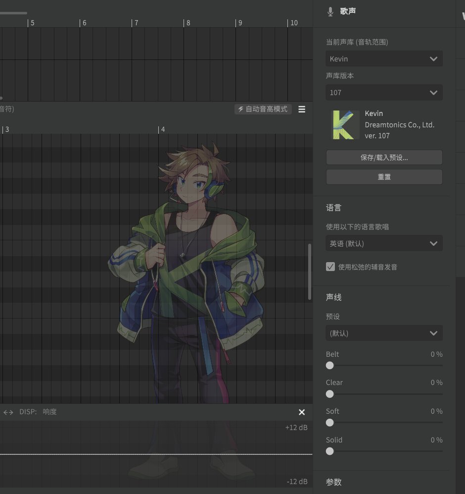Toggle 自动音高模式 auto pitch mode
Viewport: 465px width, 494px height.
click(x=263, y=109)
